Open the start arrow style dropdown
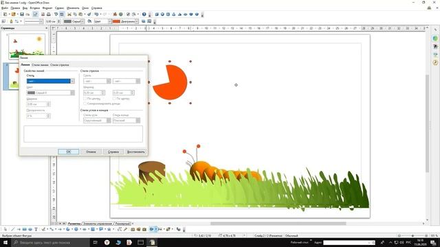 point(97,81)
